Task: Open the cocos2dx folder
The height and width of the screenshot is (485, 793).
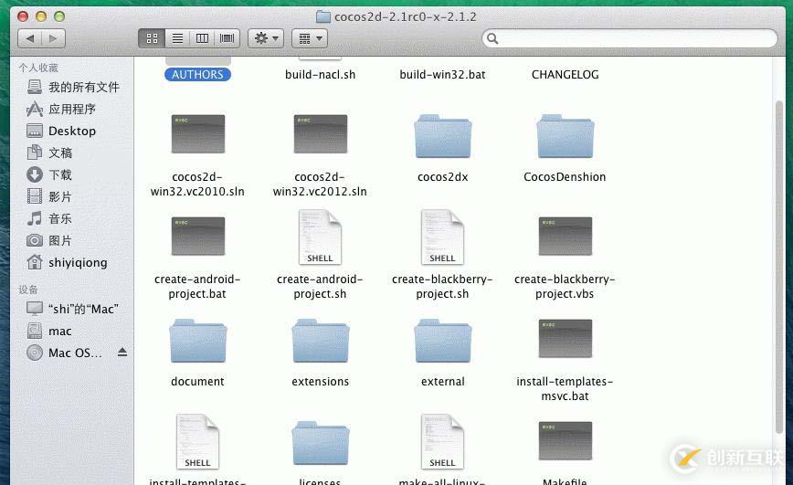Action: click(x=442, y=137)
